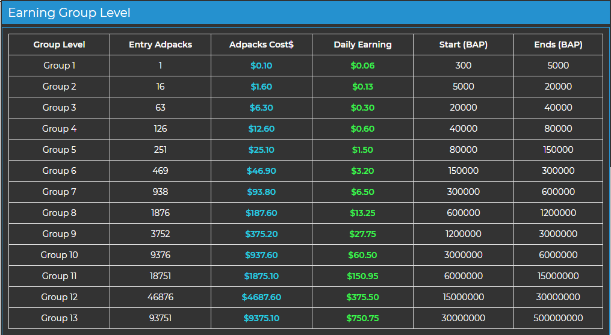
Task: Select the Group 12 row label
Action: point(59,297)
